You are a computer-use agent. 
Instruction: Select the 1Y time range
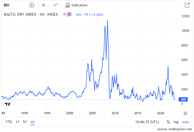coord(18,122)
